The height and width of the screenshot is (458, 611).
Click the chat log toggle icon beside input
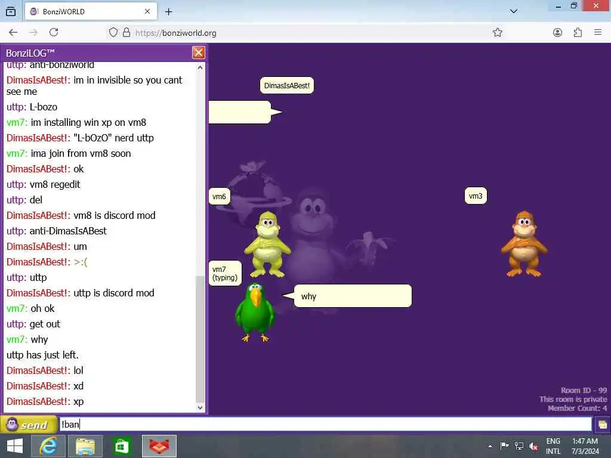(x=602, y=425)
